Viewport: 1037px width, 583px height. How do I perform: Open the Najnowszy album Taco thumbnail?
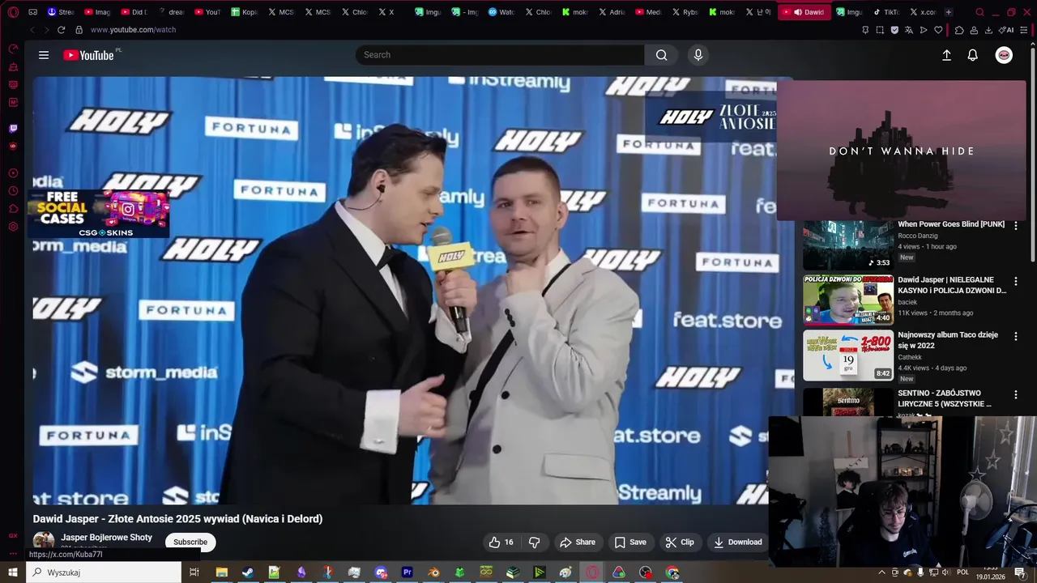pos(848,355)
